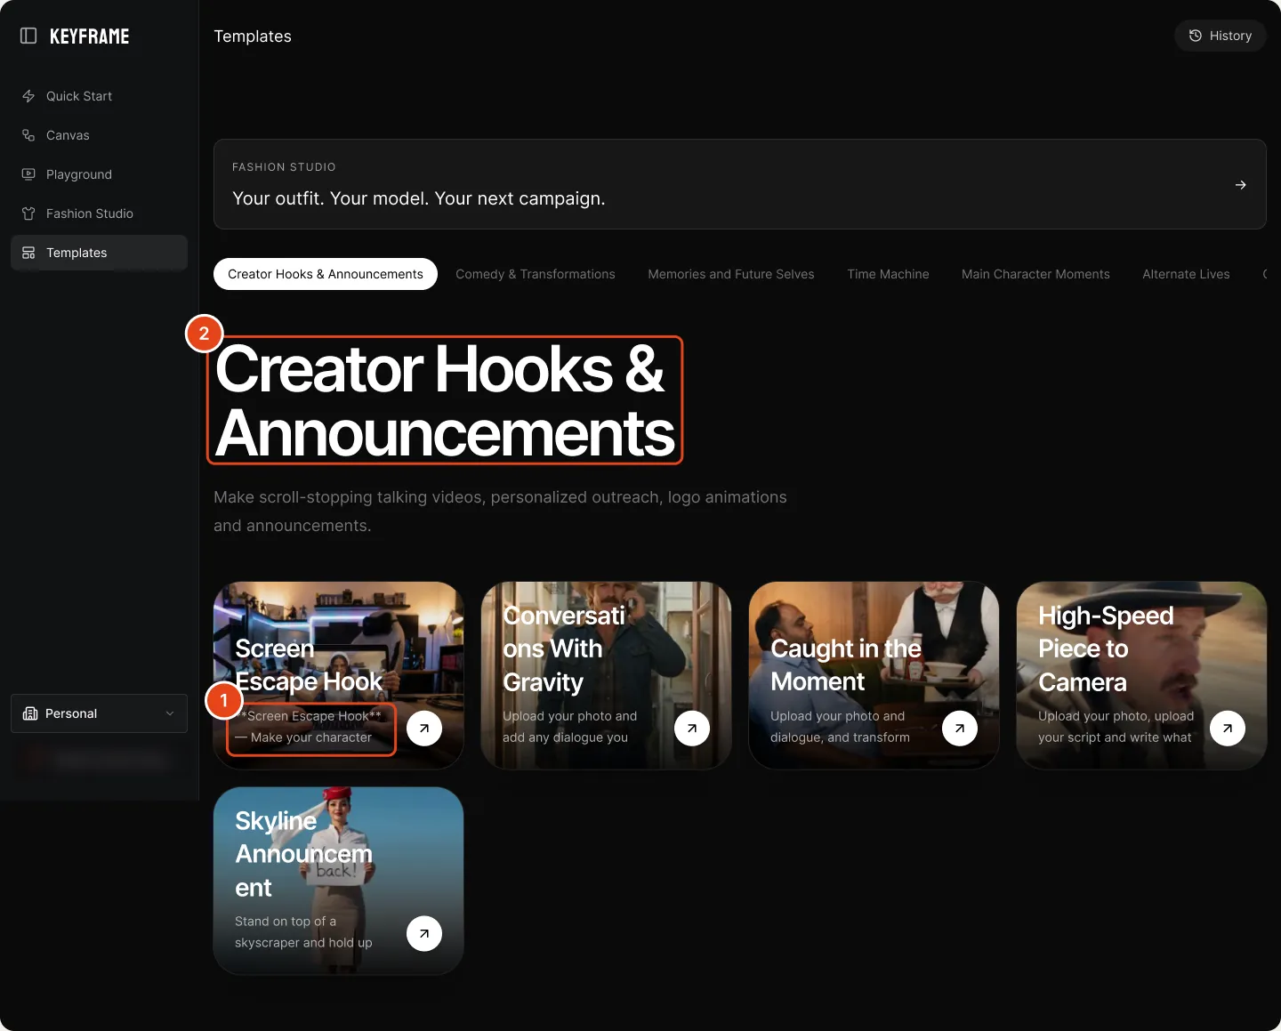The image size is (1281, 1031).
Task: Click the Templates layout icon in sidebar
Action: [x=28, y=253]
